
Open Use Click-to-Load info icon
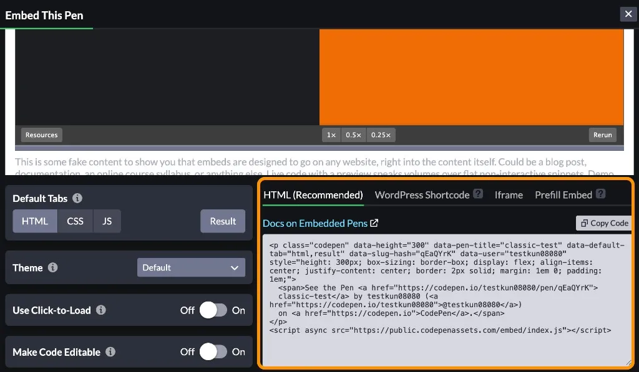100,310
